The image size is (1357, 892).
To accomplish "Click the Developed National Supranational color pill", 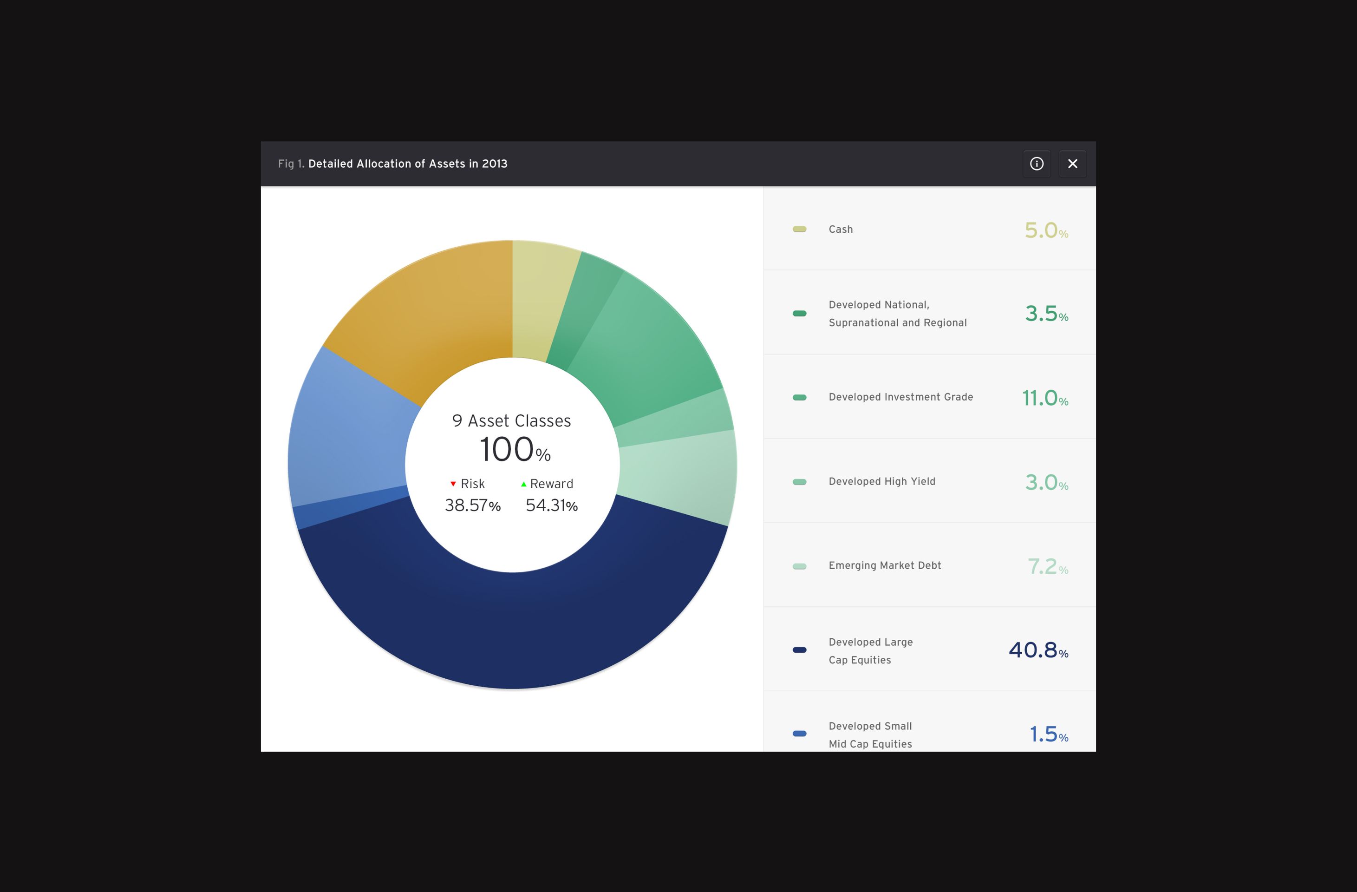I will pyautogui.click(x=799, y=313).
